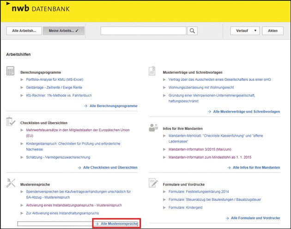
Task: Click the document icon beside Musterverträge und Schreibvorlagen
Action: click(x=153, y=71)
